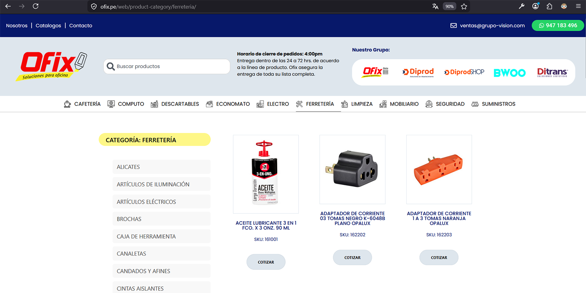Image resolution: width=586 pixels, height=293 pixels.
Task: Select the CAFETERÍA category label
Action: pos(87,104)
